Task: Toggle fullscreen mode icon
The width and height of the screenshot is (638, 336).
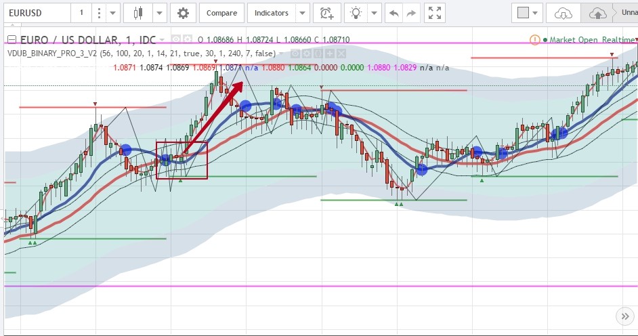Action: 435,13
